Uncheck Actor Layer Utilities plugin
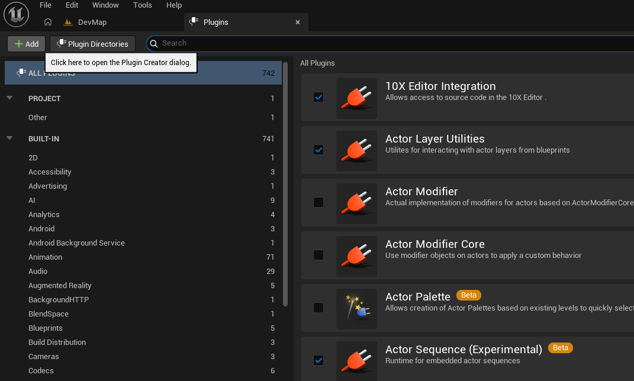Image resolution: width=634 pixels, height=381 pixels. pos(318,150)
